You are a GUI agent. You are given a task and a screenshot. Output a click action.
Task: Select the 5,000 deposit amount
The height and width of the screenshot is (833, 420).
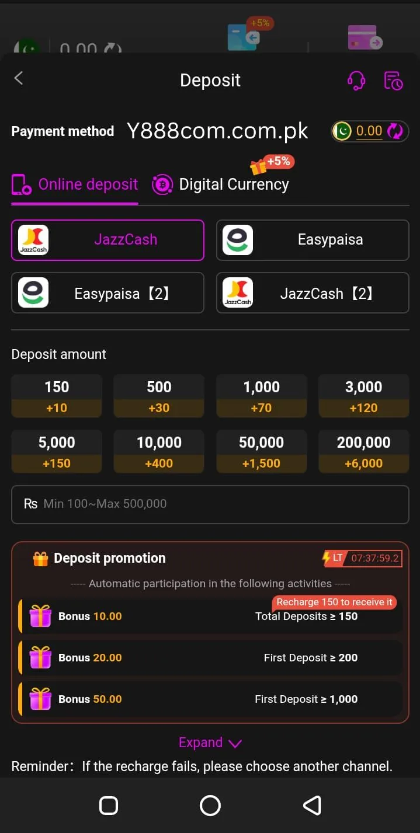(56, 451)
